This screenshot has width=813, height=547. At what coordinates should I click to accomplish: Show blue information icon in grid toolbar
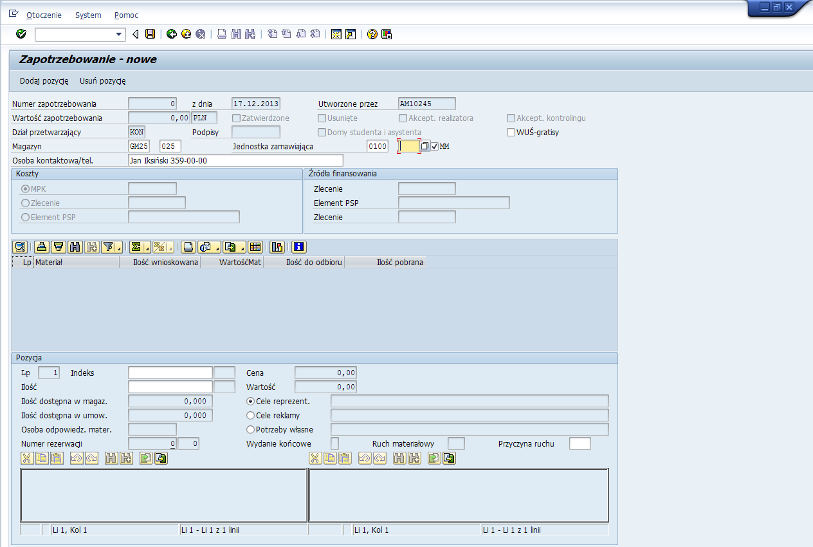[x=299, y=246]
